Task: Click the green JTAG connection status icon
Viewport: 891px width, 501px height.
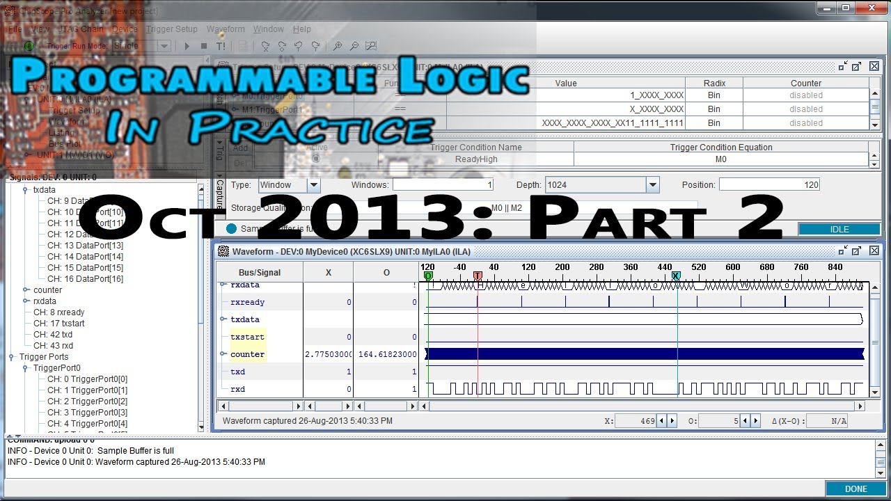Action: 29,46
